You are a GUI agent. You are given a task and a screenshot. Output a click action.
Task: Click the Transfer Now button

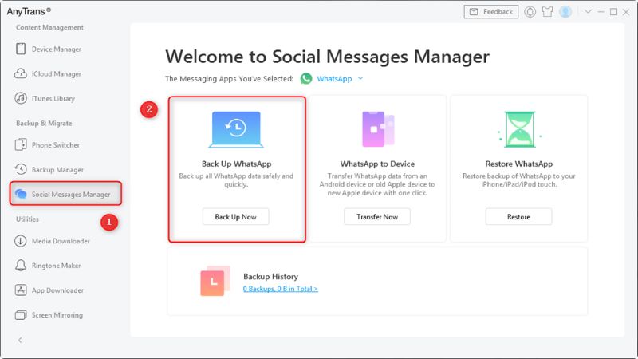coord(377,216)
